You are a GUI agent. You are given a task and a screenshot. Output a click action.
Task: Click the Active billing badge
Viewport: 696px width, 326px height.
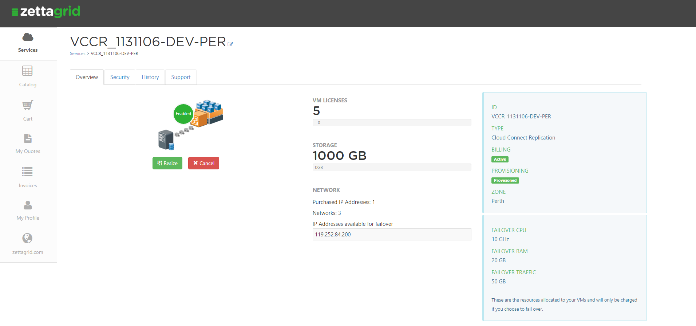[x=500, y=159]
